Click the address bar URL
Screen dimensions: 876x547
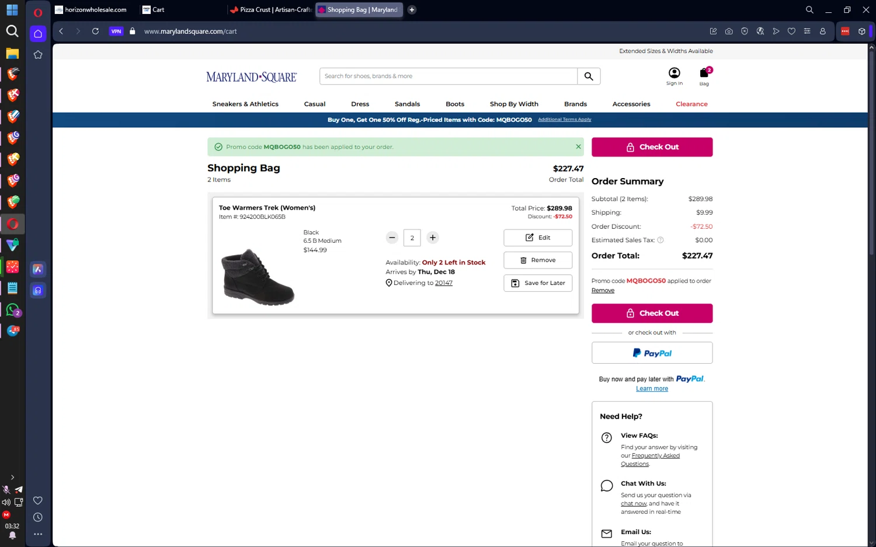(x=190, y=32)
